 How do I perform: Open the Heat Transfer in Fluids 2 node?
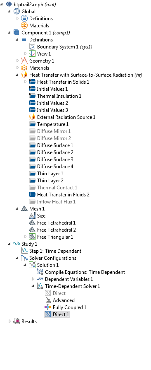click(63, 195)
